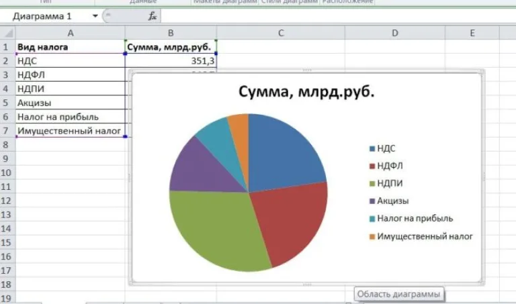Click the fx insert function icon
This screenshot has width=516, height=304.
tap(153, 16)
